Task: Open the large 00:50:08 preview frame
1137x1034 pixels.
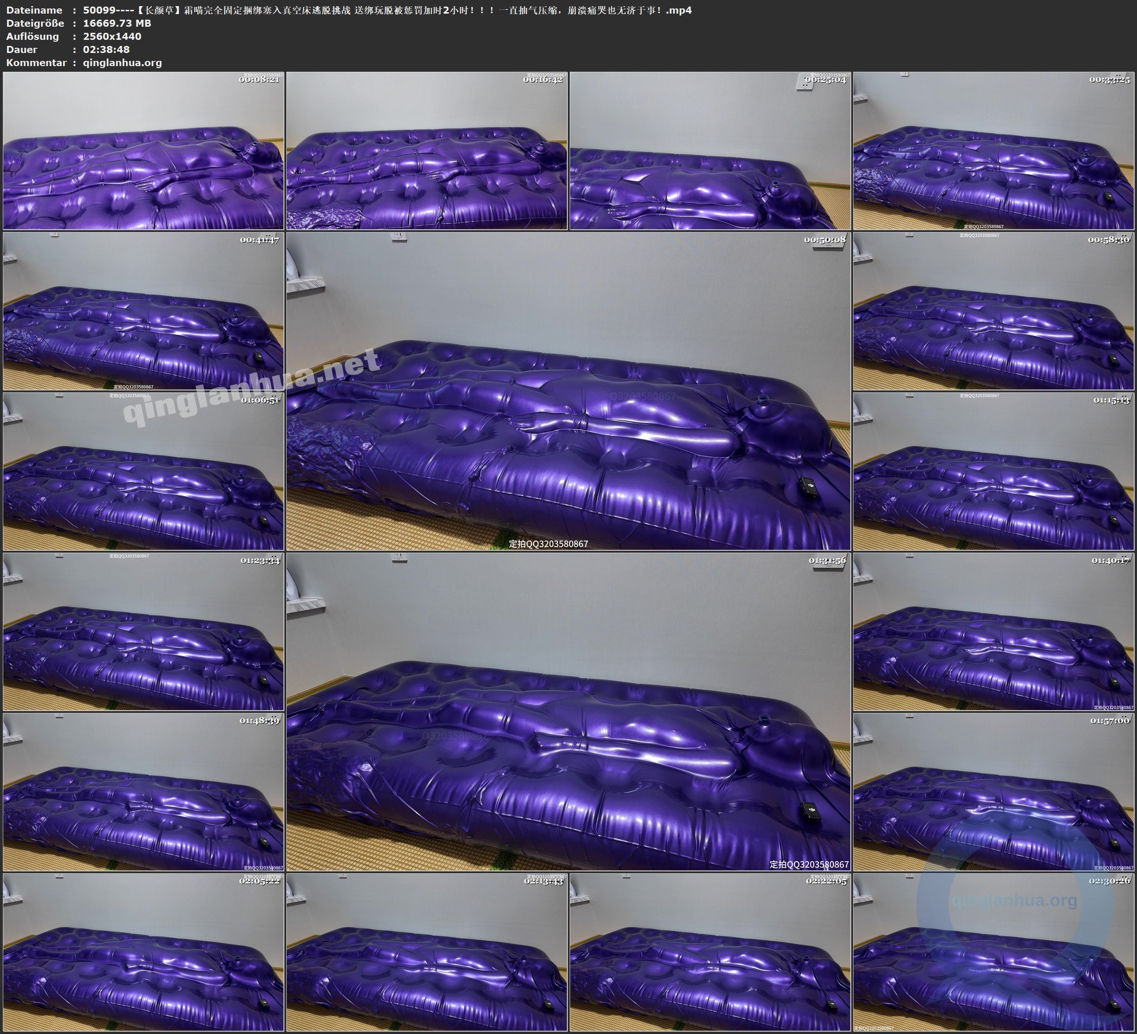Action: click(568, 391)
